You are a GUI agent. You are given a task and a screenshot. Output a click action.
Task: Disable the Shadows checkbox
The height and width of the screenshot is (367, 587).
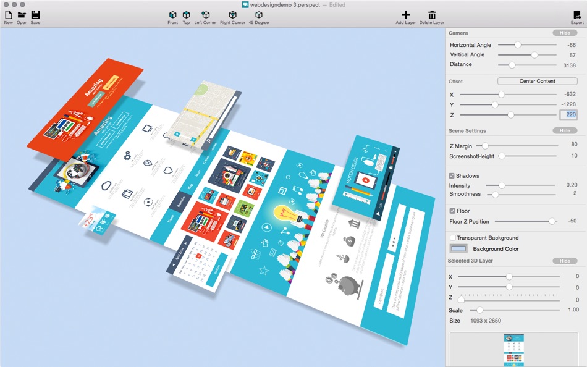pos(452,175)
